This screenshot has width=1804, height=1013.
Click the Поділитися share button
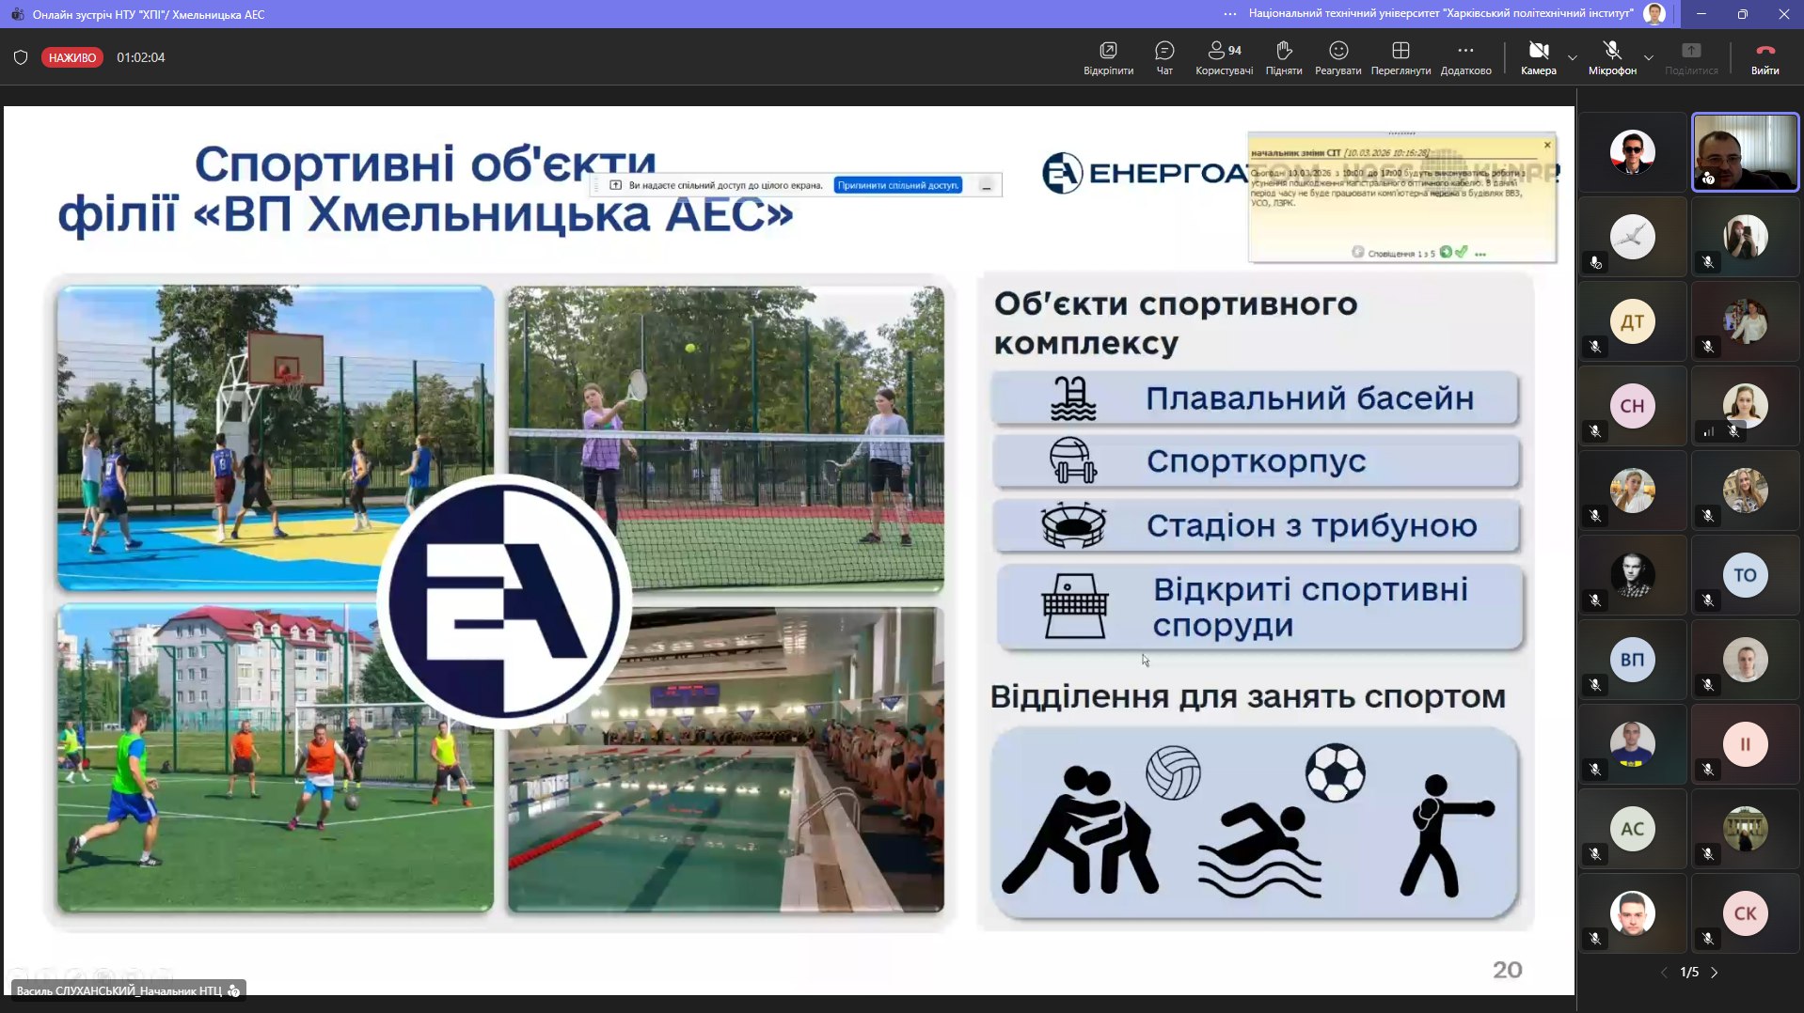point(1691,57)
